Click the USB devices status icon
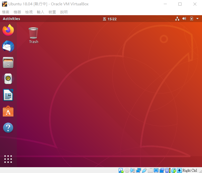 coord(144,170)
